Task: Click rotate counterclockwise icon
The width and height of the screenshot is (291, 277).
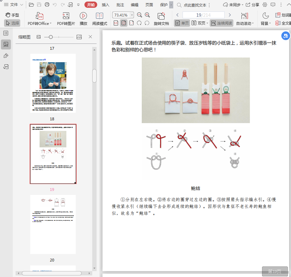Action: click(x=147, y=23)
